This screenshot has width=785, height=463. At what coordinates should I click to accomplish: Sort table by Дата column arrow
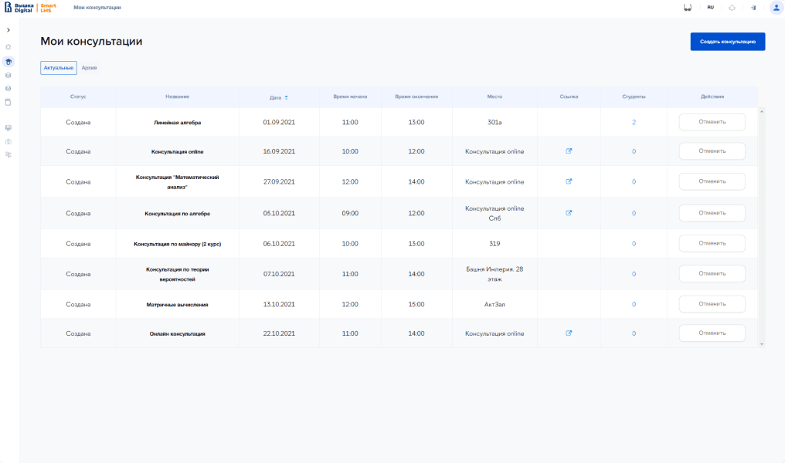(287, 97)
